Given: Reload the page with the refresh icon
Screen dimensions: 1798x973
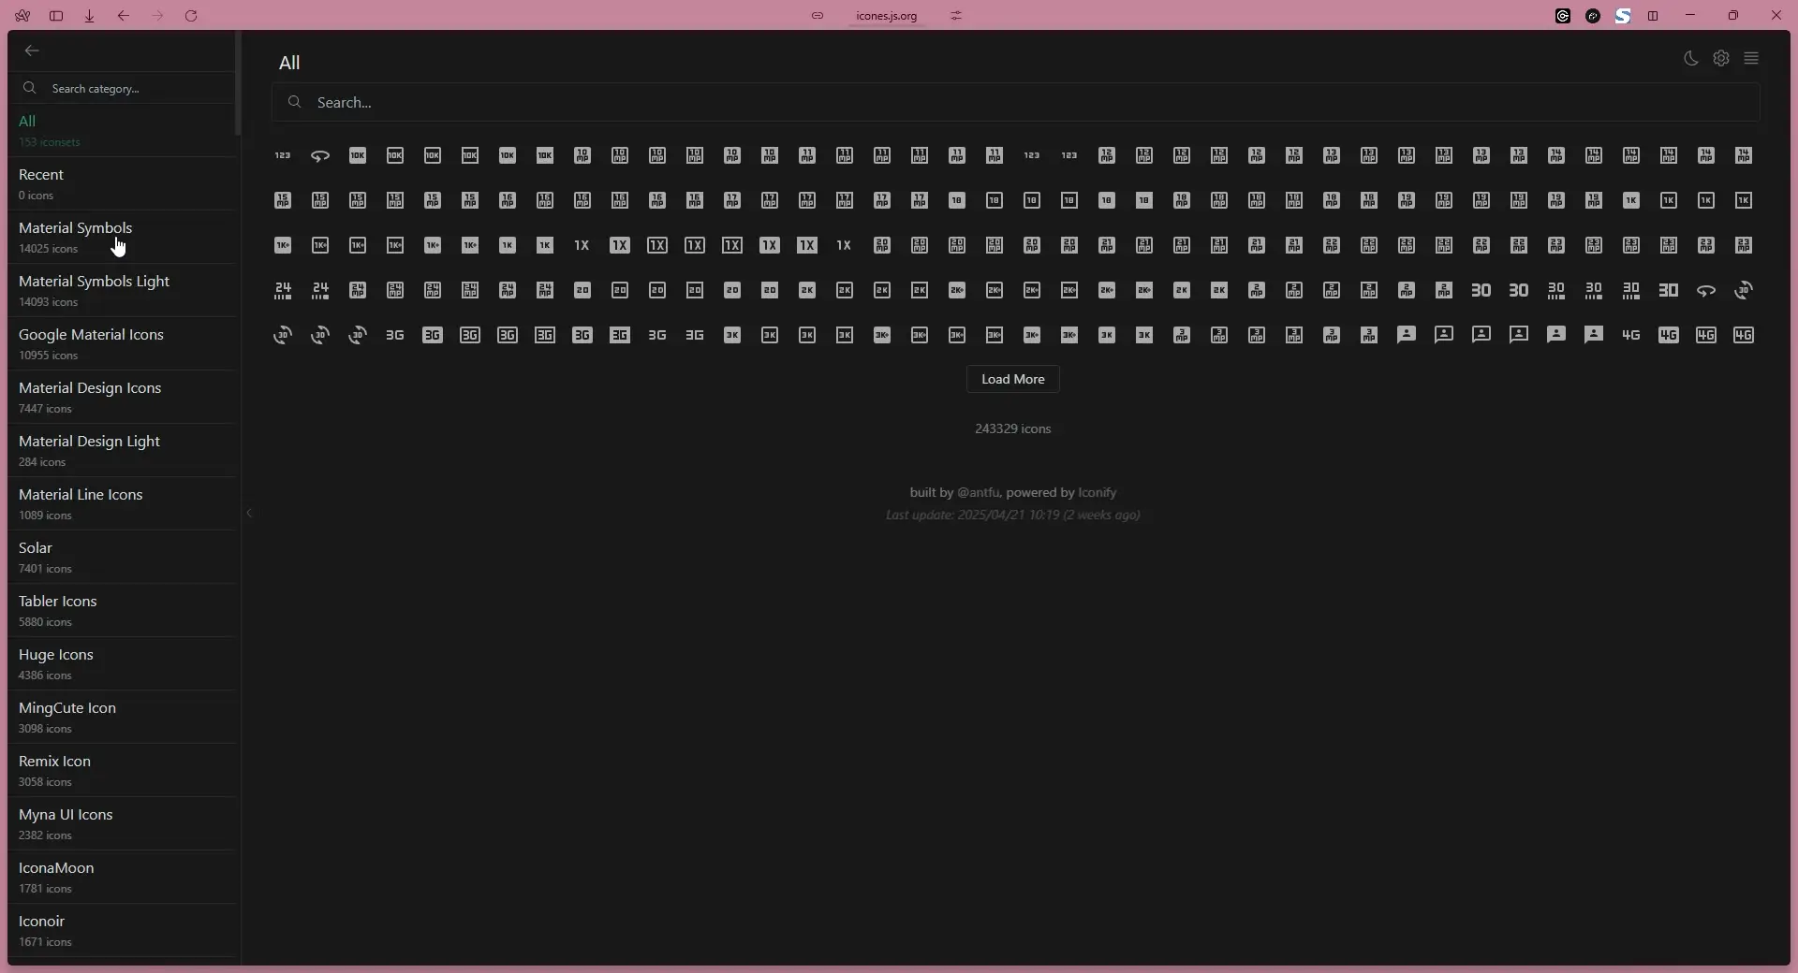Looking at the screenshot, I should point(191,16).
